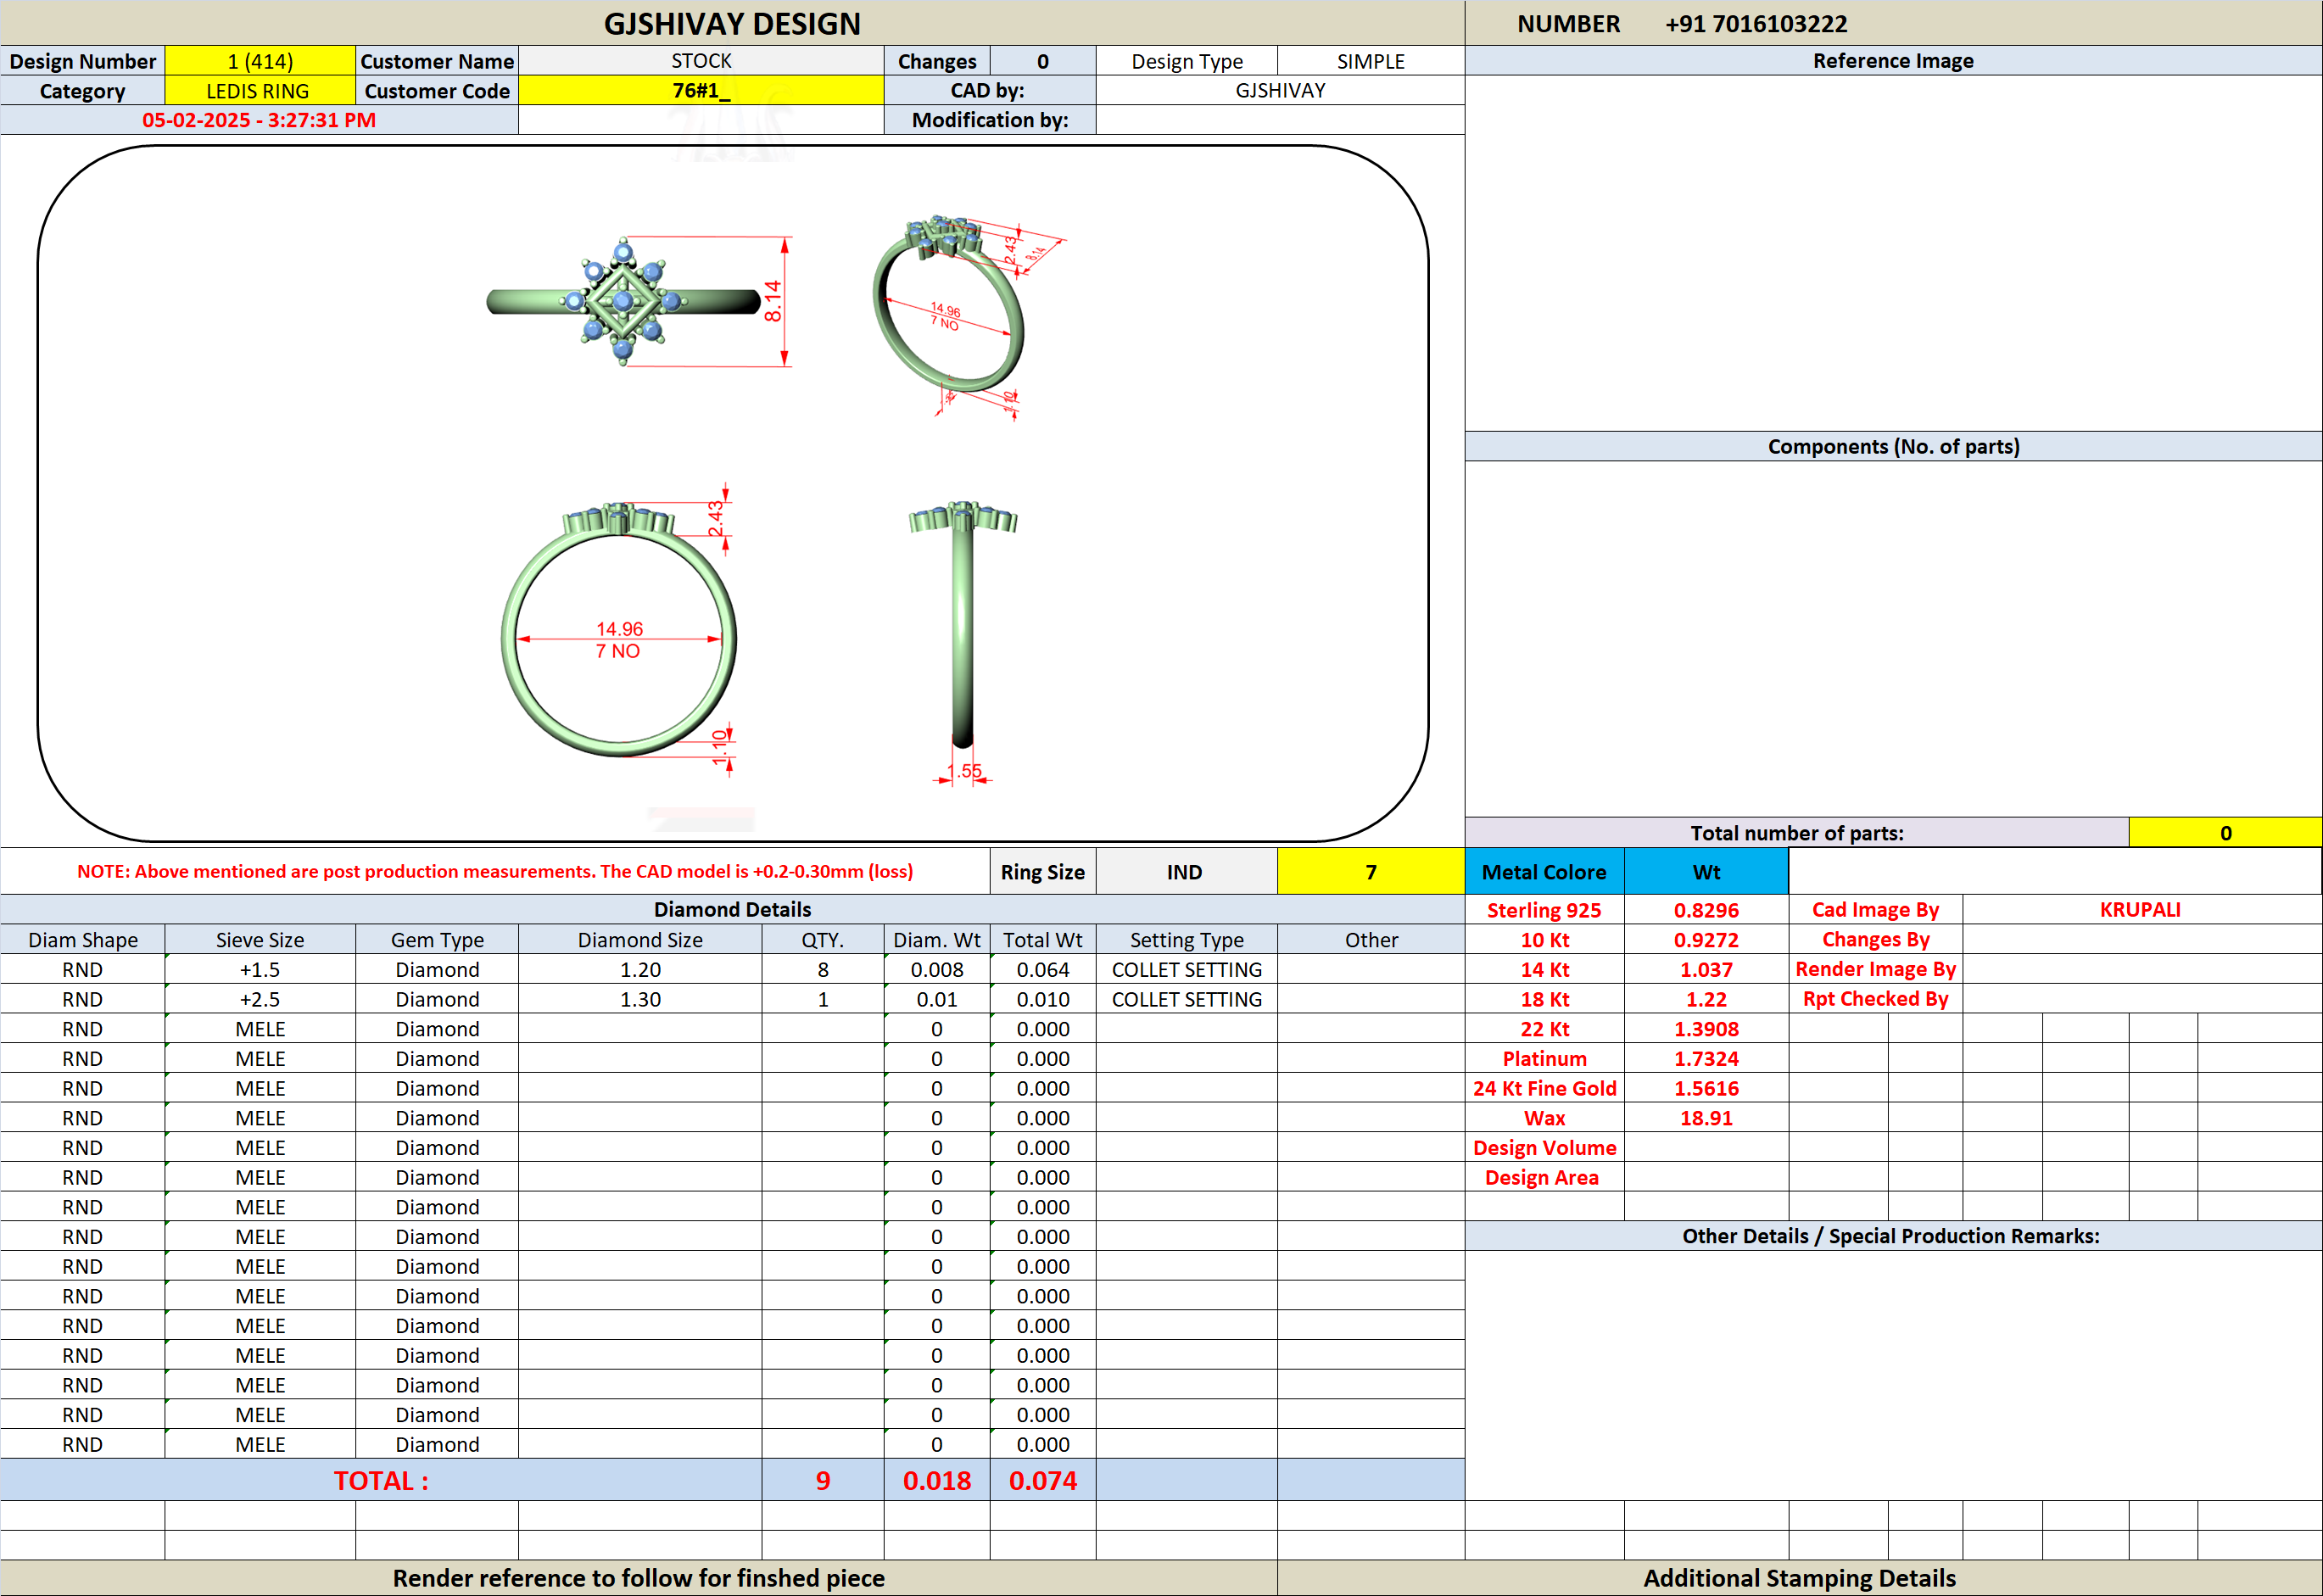Click the +2.5 sieve size cell
This screenshot has width=2323, height=1596.
[x=260, y=999]
